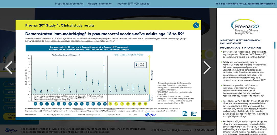Advance to the next slide arrow

(207, 68)
